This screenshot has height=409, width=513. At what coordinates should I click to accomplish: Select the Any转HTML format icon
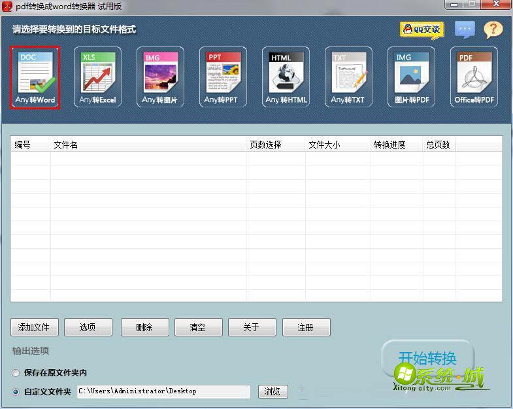click(286, 77)
